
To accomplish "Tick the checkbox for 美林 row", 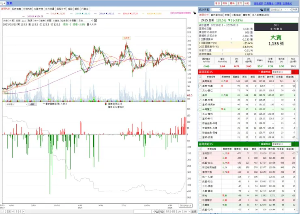I will click(x=200, y=95).
